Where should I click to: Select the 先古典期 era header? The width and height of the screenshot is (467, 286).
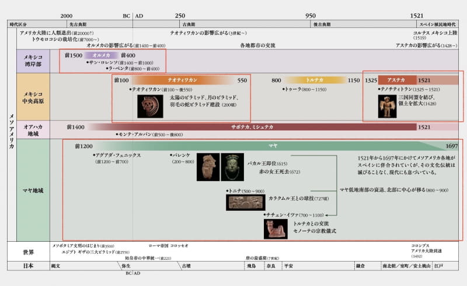pos(78,24)
